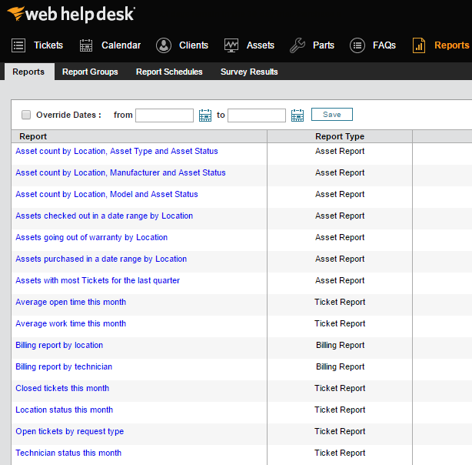Open the 'to' date calendar picker
This screenshot has width=472, height=465.
pyautogui.click(x=297, y=115)
